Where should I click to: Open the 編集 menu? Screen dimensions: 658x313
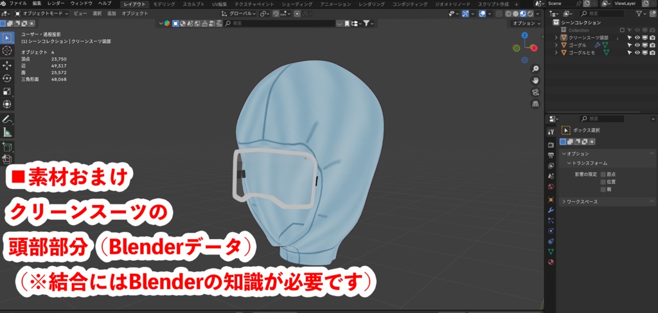click(x=37, y=3)
